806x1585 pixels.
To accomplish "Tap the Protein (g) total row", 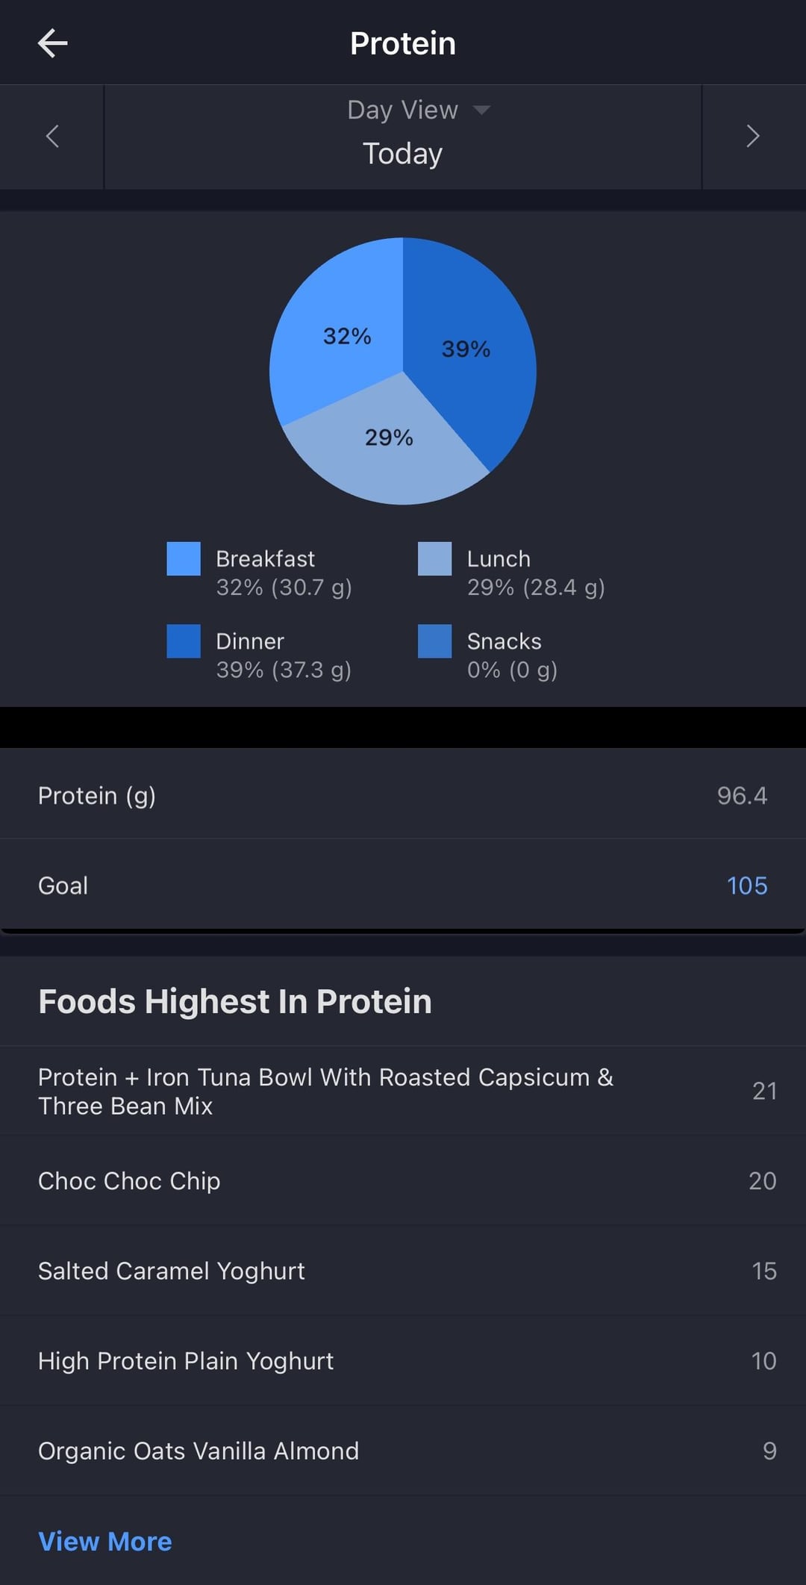I will 403,796.
